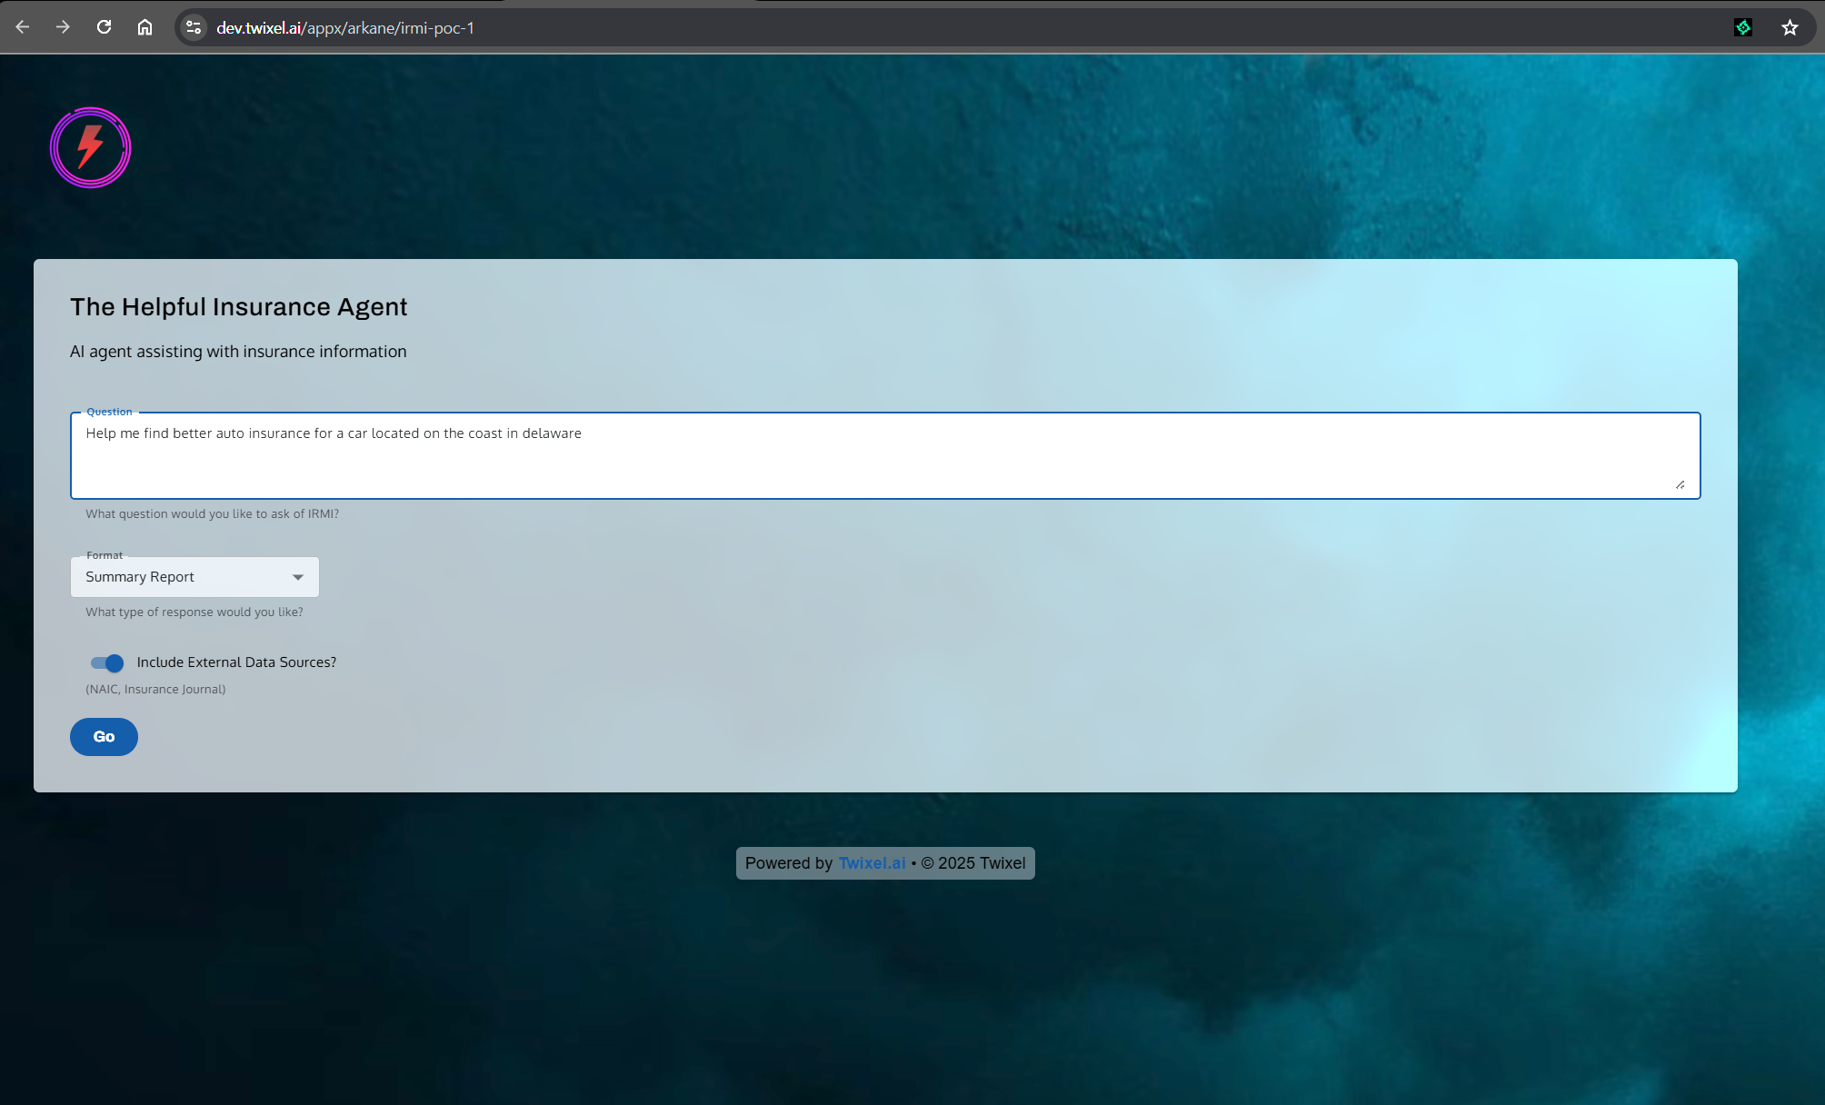
Task: Open site information icon in address bar
Action: pos(194,27)
